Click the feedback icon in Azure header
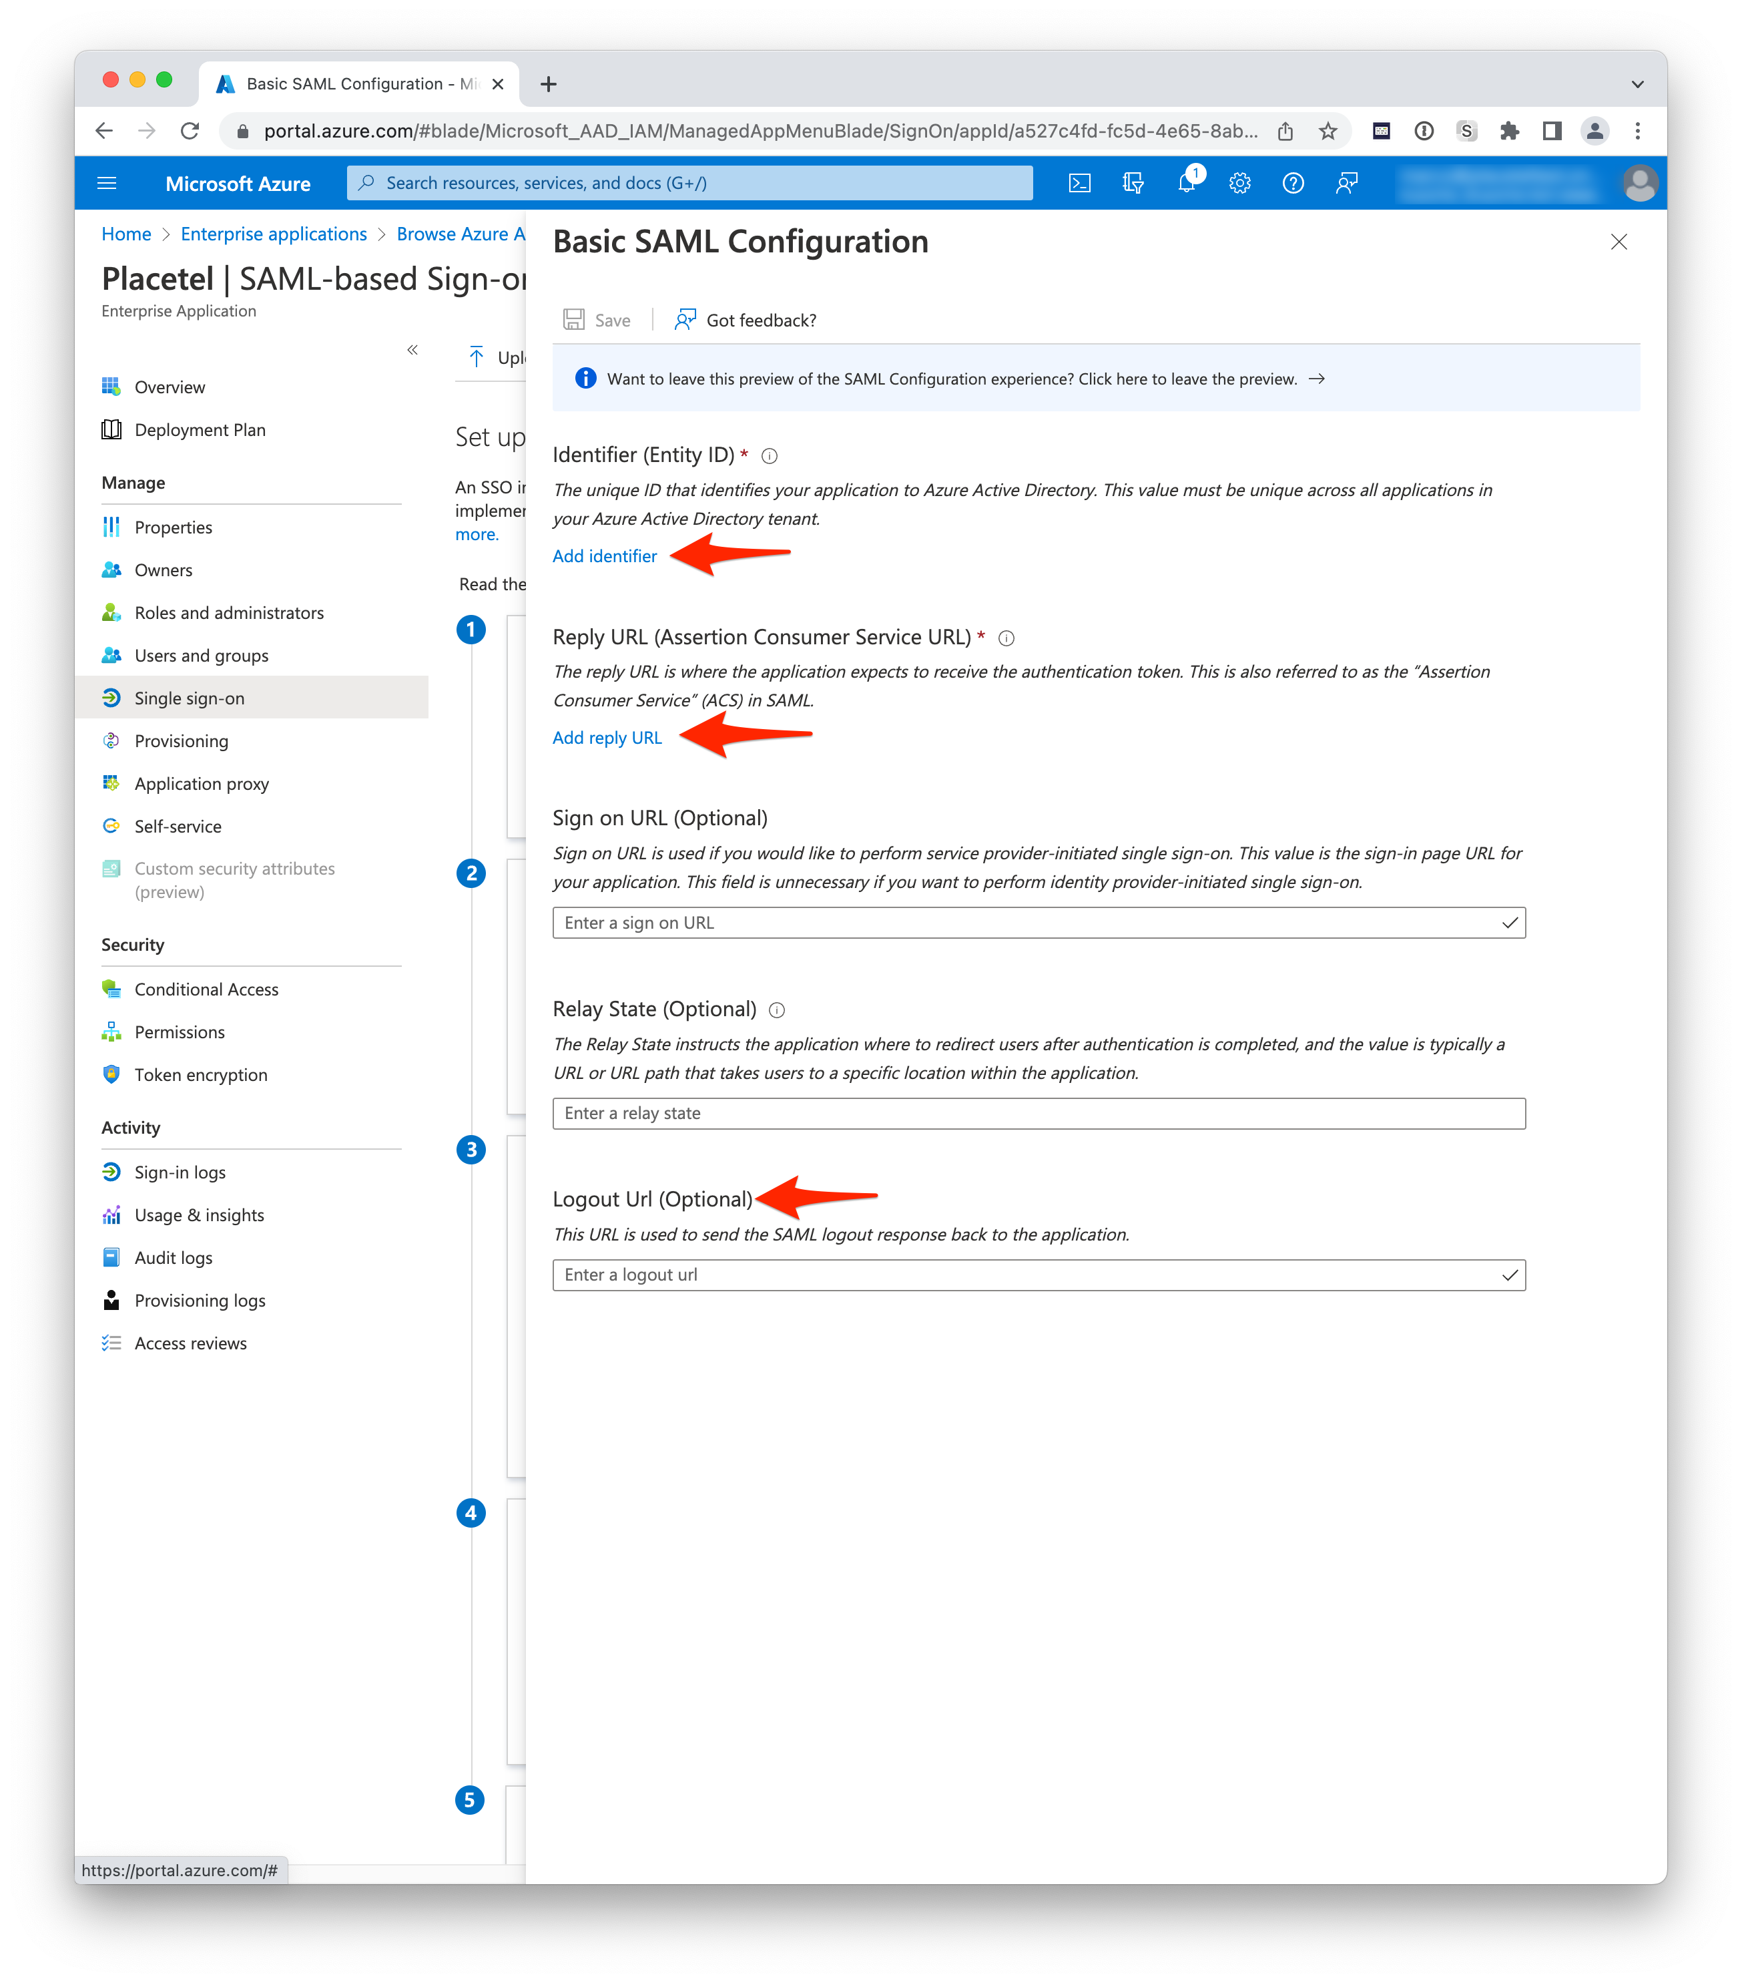This screenshot has height=1983, width=1742. pyautogui.click(x=1346, y=184)
